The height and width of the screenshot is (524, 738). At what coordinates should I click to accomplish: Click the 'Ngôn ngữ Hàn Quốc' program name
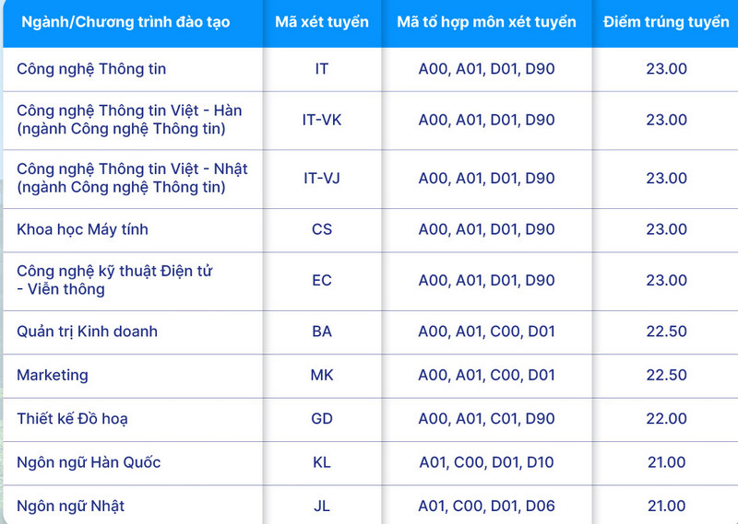click(x=89, y=462)
